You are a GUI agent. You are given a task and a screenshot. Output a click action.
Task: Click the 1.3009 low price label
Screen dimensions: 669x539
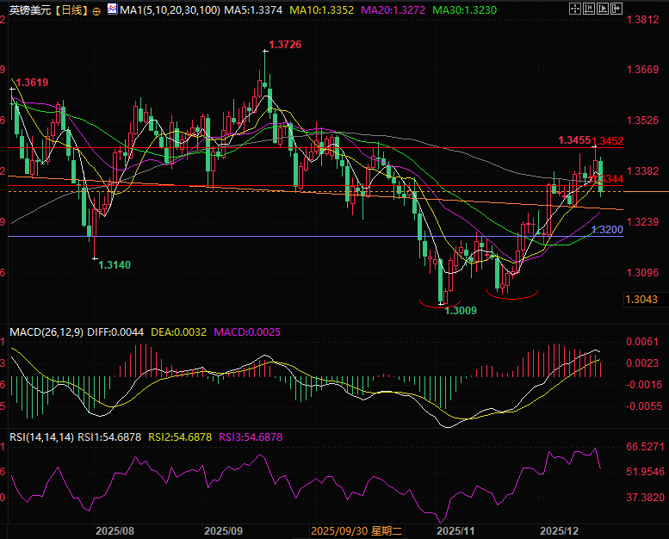click(x=460, y=310)
